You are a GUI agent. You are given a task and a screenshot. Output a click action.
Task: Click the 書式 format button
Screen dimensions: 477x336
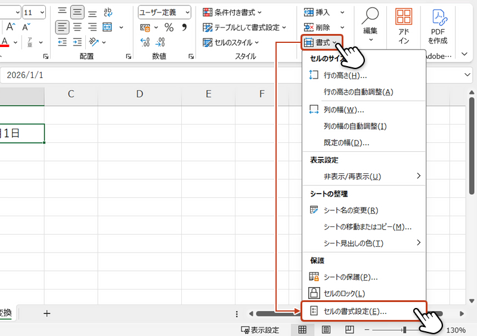coord(321,42)
